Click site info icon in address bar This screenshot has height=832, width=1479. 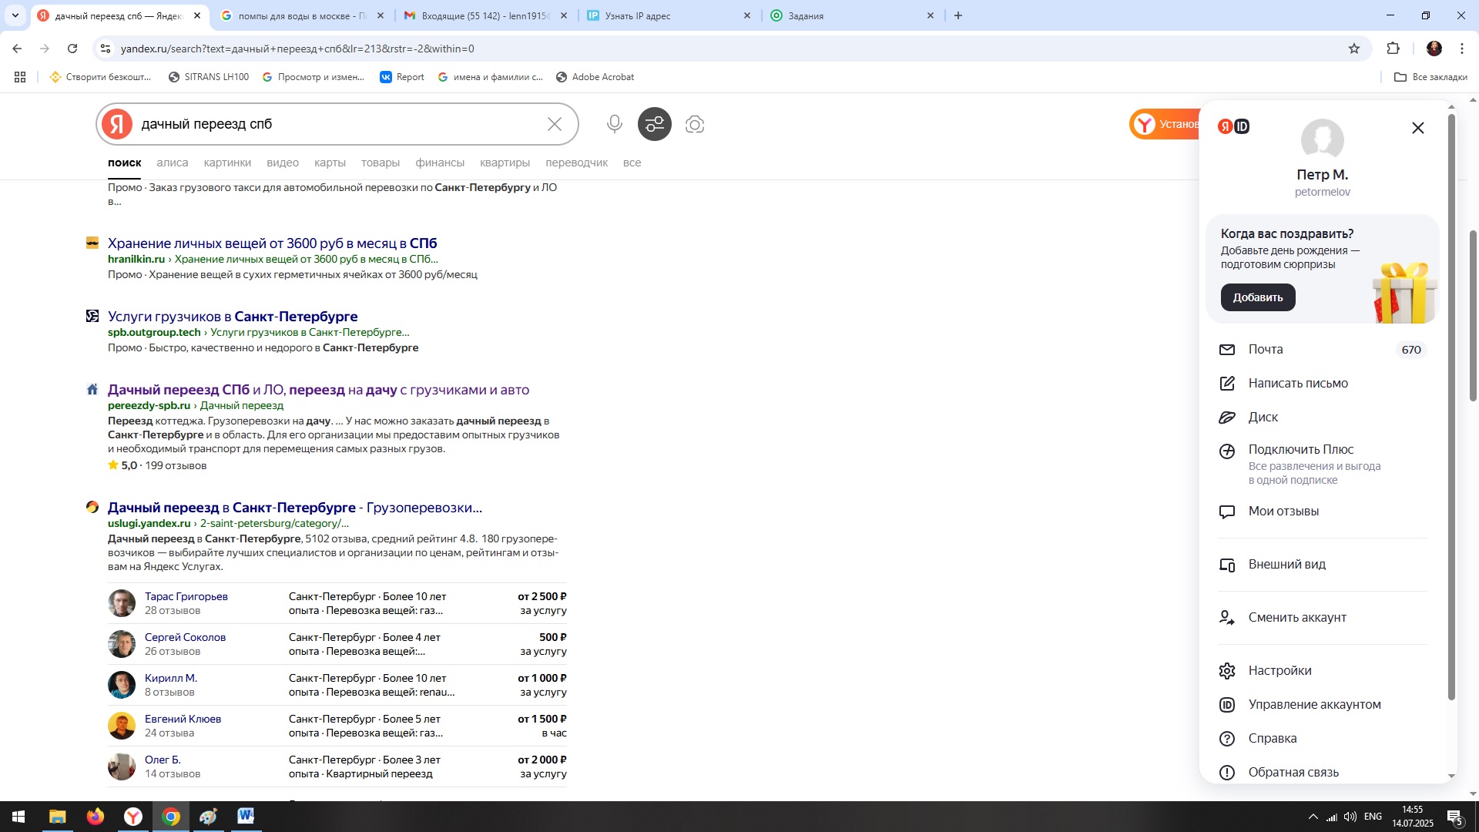106,49
